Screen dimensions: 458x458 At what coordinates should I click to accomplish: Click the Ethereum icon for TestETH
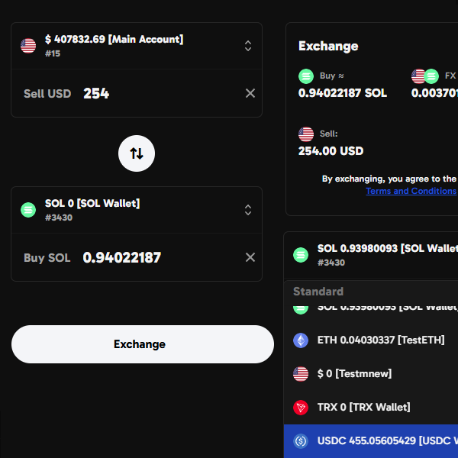click(301, 340)
